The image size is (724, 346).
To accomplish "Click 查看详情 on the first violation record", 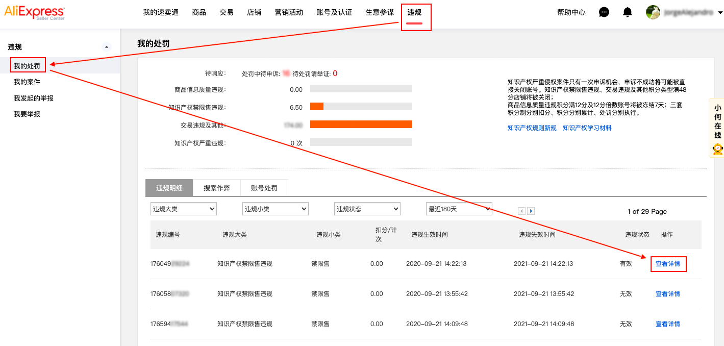I will pos(668,264).
